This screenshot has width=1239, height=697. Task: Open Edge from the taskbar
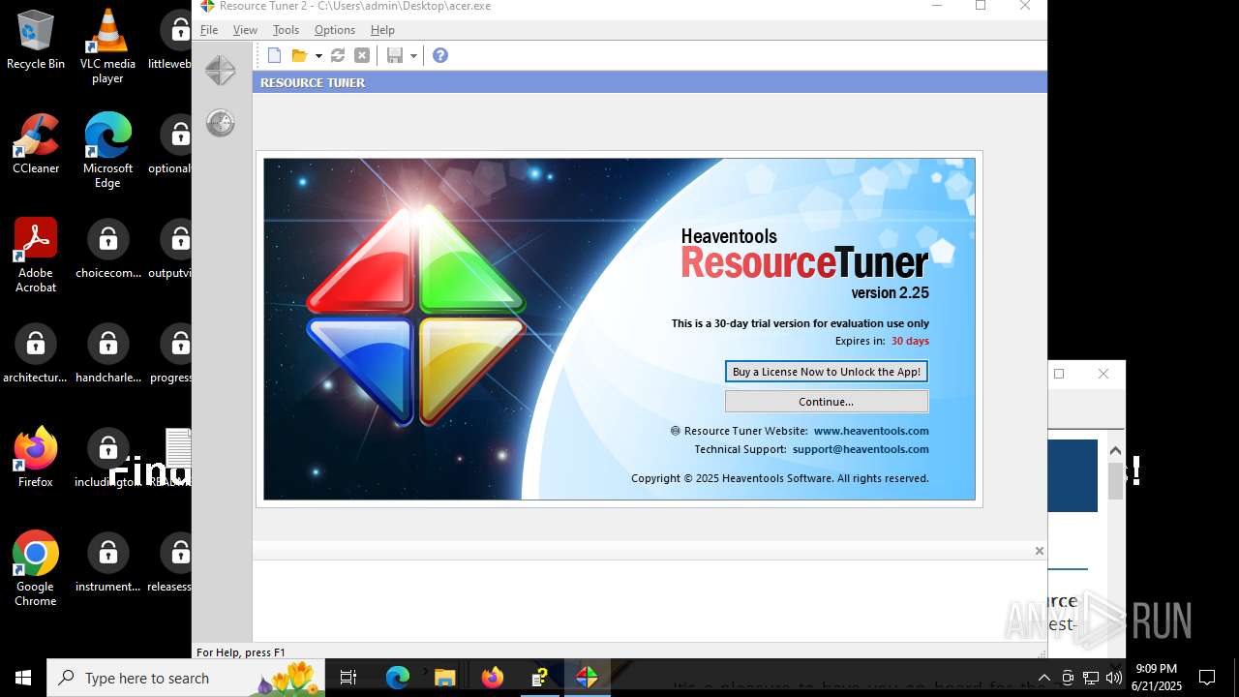[398, 678]
